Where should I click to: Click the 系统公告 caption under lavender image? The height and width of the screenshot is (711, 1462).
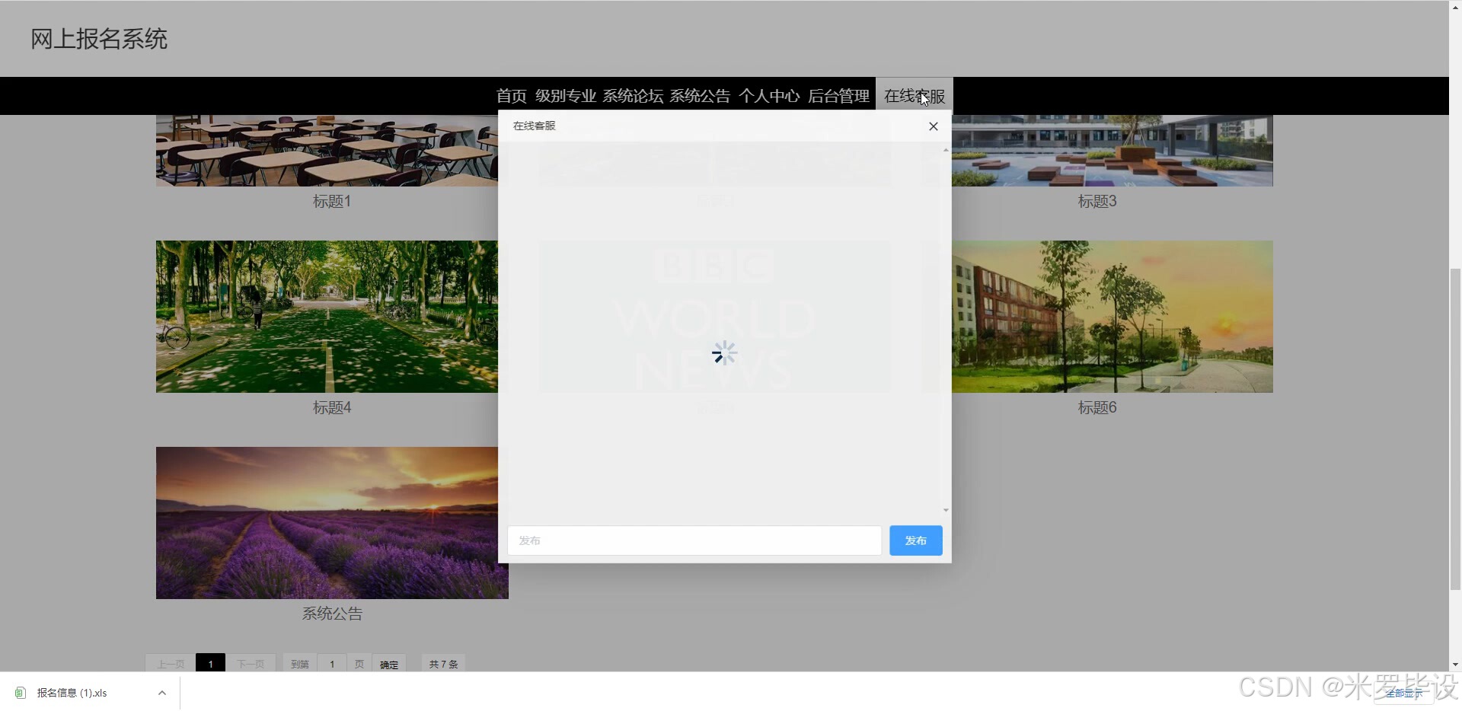pos(332,614)
